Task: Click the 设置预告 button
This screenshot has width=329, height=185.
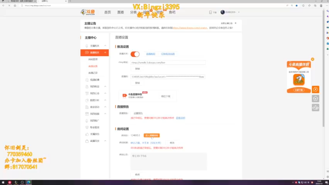Action: click(138, 113)
